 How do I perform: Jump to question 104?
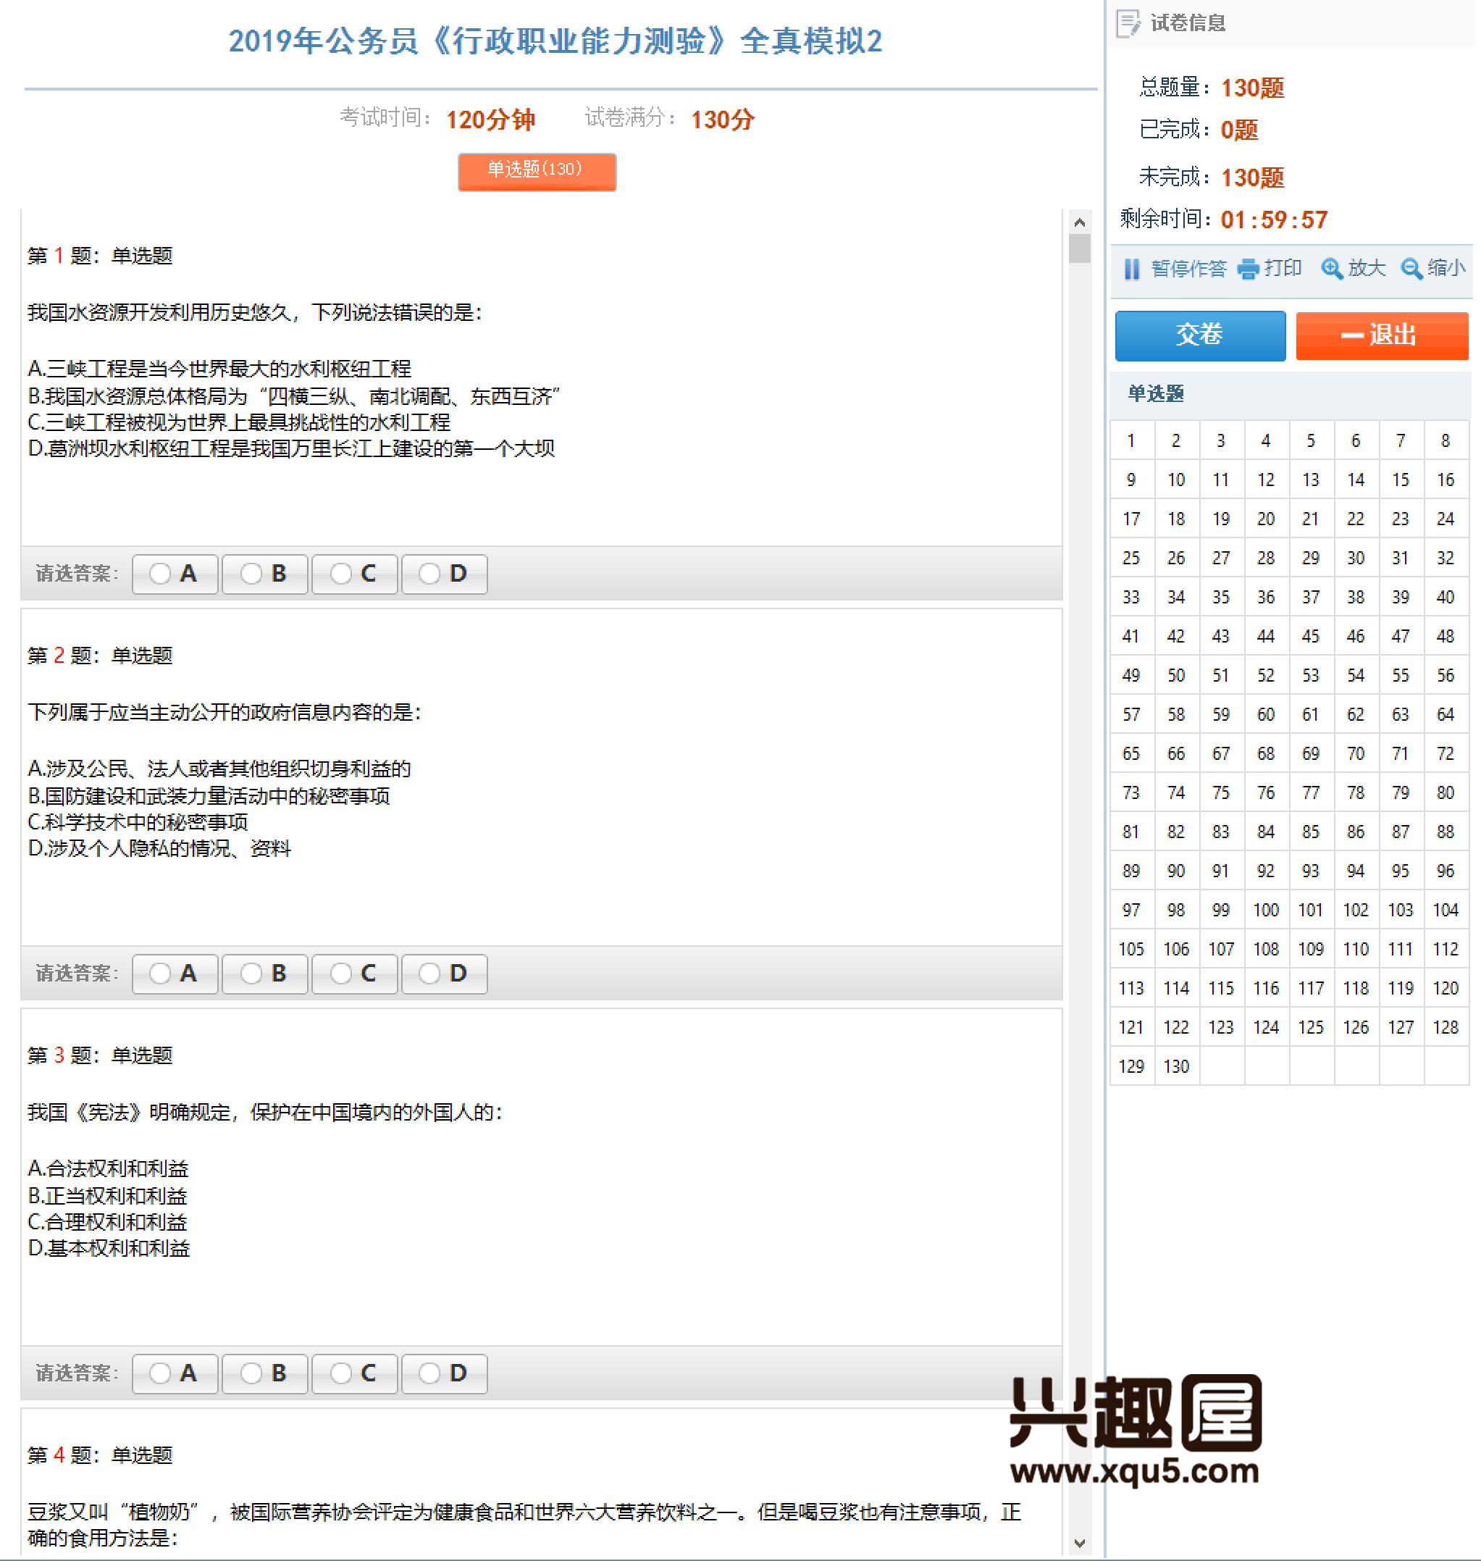click(x=1446, y=910)
